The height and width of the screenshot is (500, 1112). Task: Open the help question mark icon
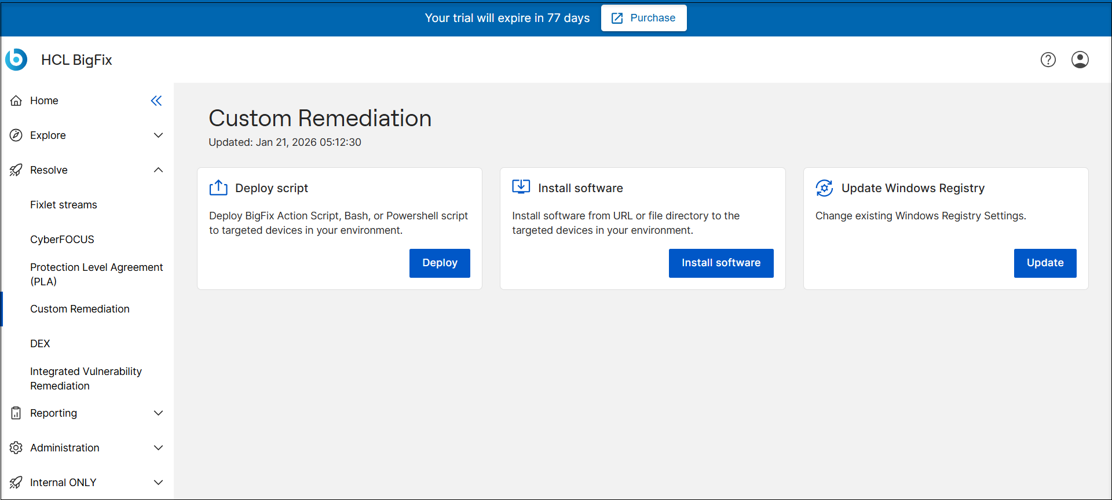1048,60
